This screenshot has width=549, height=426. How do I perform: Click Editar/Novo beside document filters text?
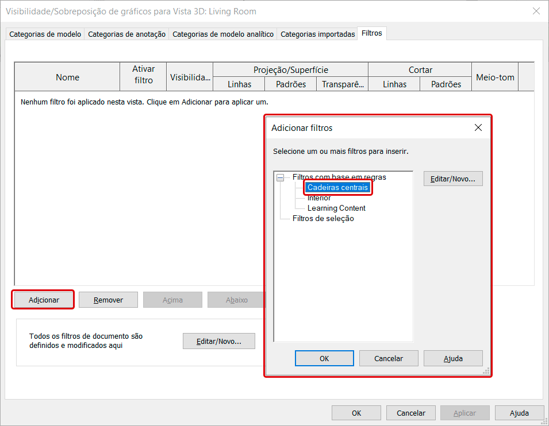tap(218, 341)
